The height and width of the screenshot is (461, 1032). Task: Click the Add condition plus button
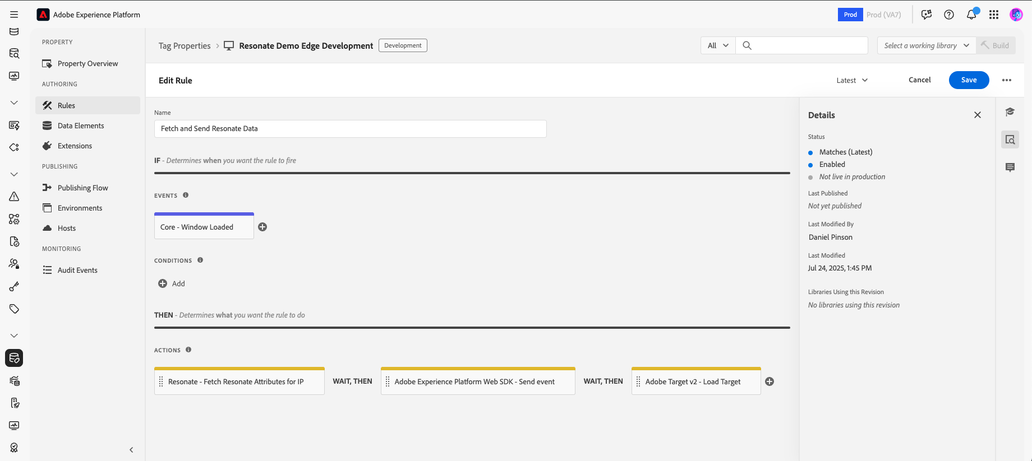[x=163, y=283]
